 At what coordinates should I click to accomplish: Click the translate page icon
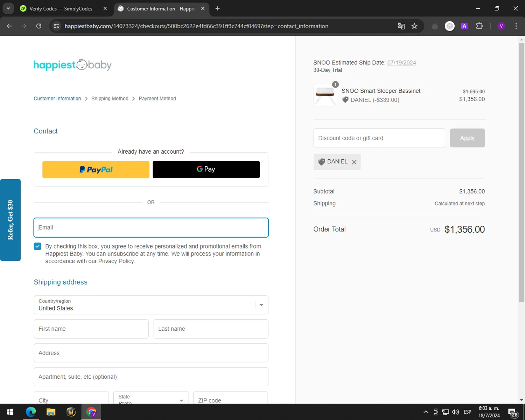pyautogui.click(x=401, y=26)
